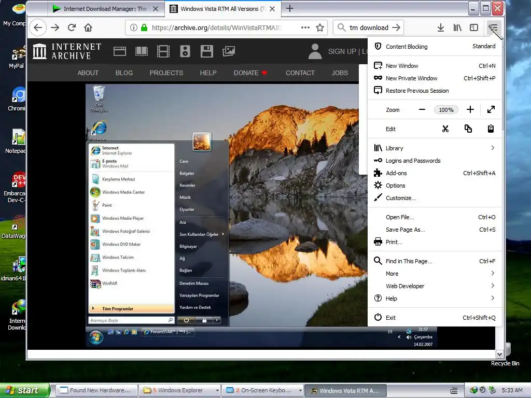Click SIGN UP link
Viewport: 531px width, 398px height.
coord(342,51)
